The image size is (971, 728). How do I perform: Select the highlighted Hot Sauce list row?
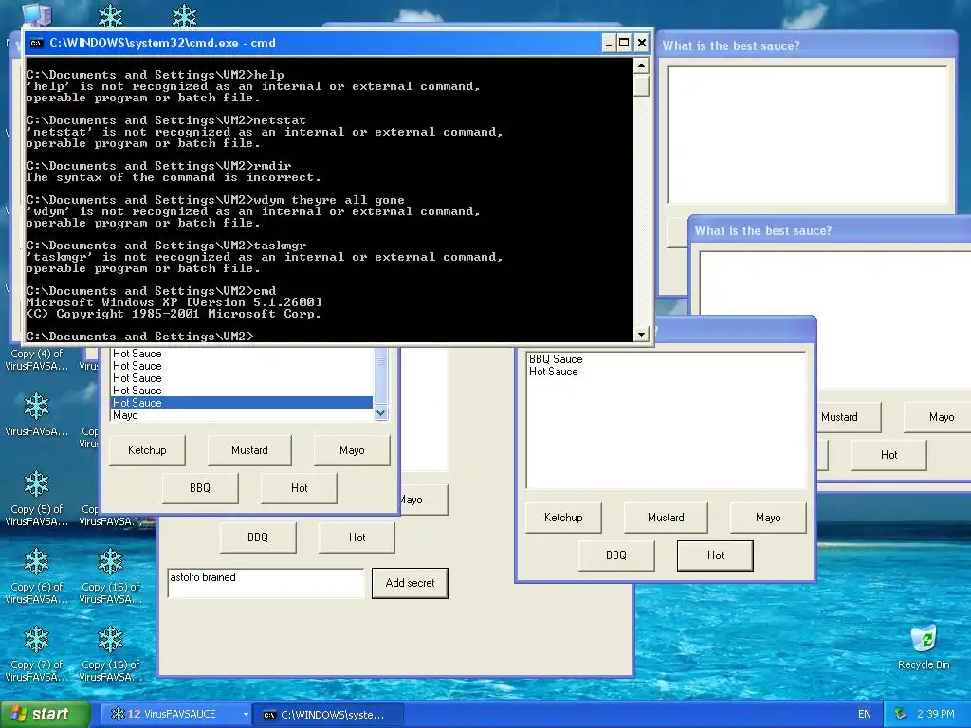[242, 402]
